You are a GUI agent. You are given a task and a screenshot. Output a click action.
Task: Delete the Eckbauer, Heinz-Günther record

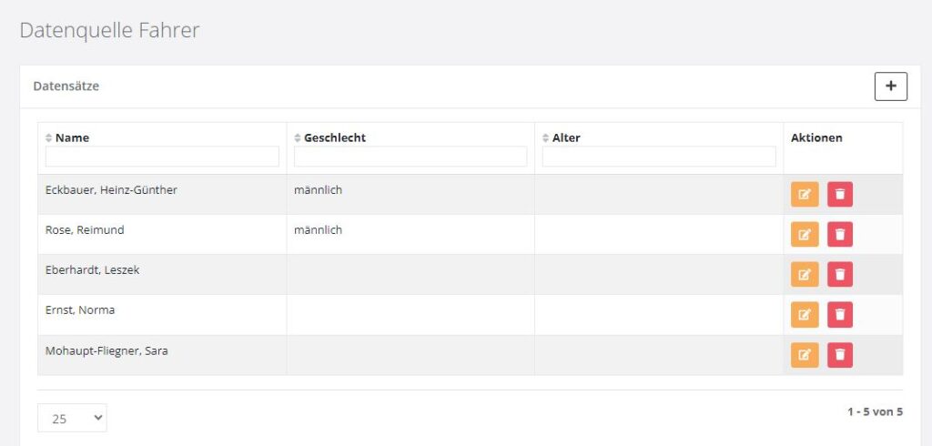coord(840,195)
